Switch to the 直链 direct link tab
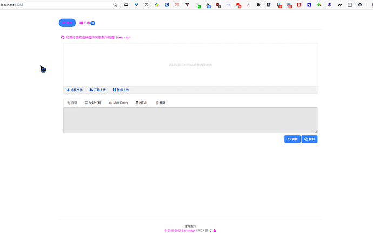 coord(72,102)
